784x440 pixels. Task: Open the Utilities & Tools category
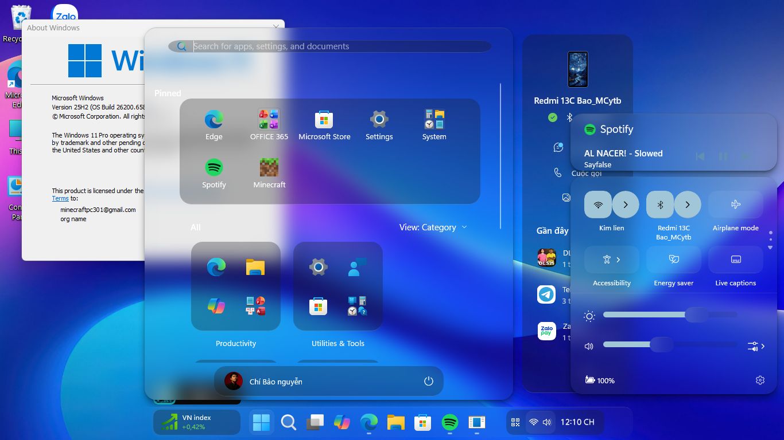(338, 286)
